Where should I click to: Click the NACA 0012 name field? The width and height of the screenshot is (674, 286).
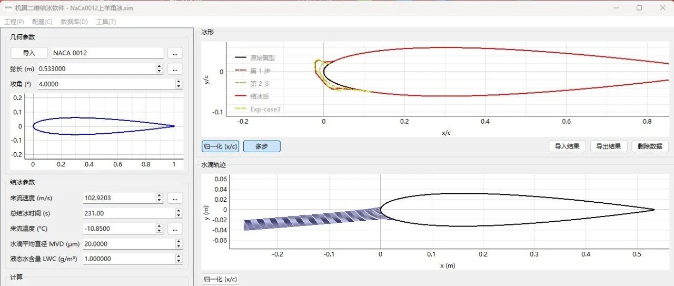click(107, 53)
